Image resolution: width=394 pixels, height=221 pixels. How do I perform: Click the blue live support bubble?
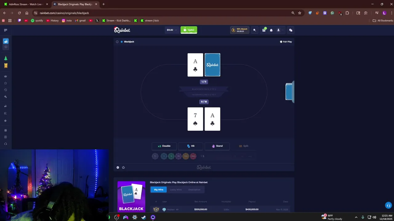tap(388, 205)
